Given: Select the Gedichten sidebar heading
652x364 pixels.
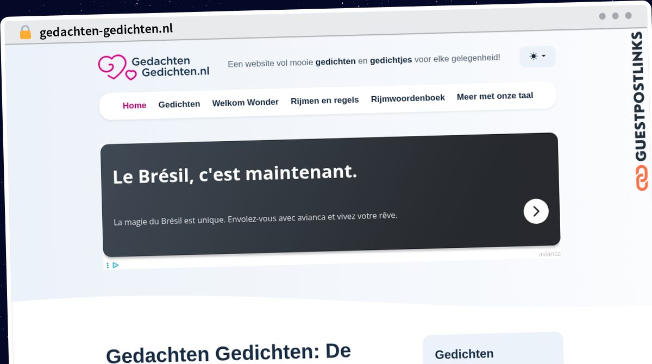Looking at the screenshot, I should click(464, 354).
